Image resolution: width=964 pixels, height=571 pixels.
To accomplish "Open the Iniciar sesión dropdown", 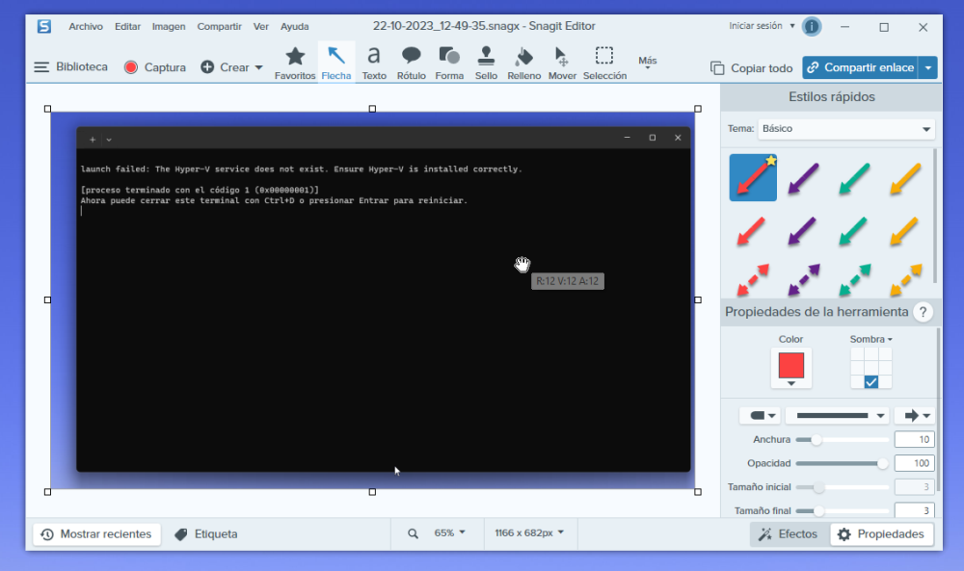I will coord(762,26).
